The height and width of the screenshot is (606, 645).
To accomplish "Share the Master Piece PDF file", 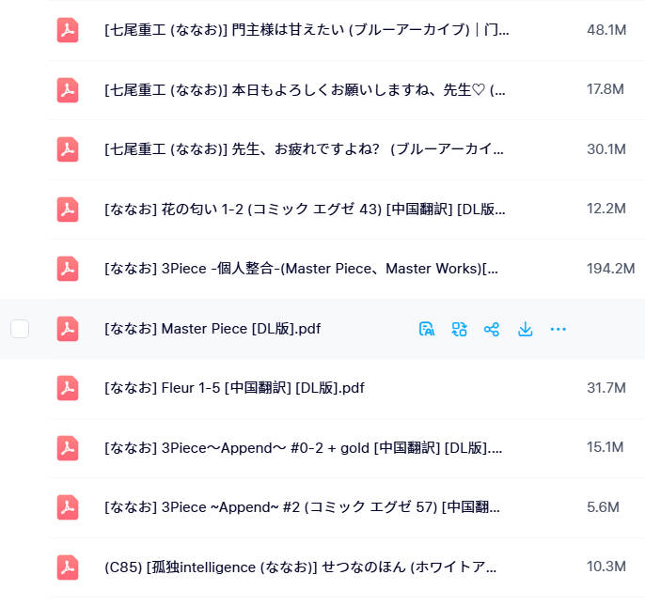I will pyautogui.click(x=491, y=329).
